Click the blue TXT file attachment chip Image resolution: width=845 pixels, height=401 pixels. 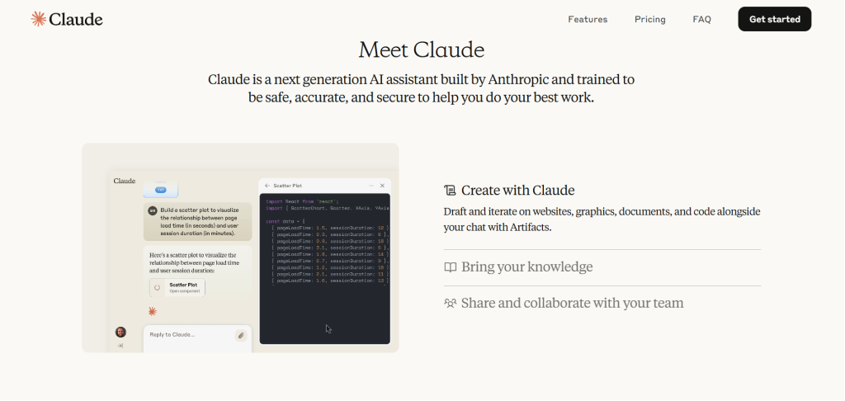pos(161,190)
